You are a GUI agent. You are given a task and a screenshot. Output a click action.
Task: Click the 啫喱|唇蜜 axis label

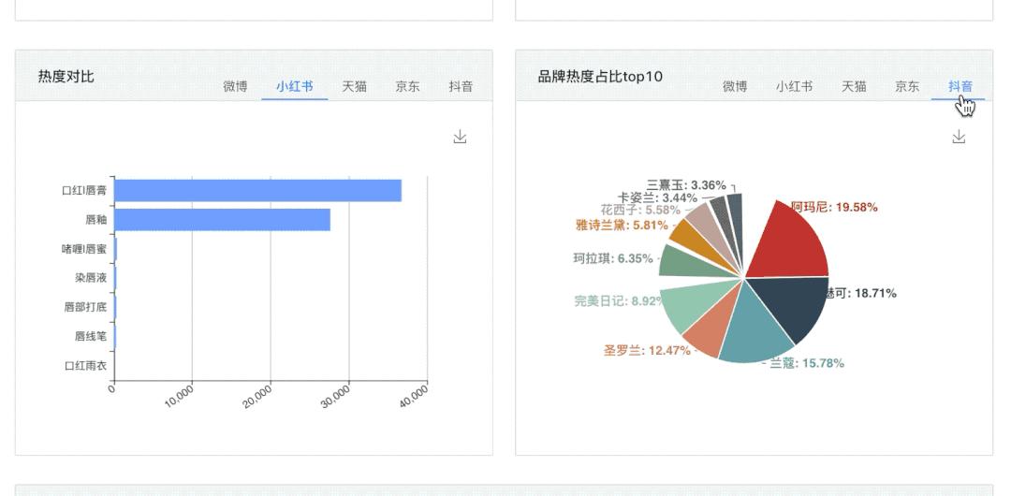pyautogui.click(x=84, y=249)
